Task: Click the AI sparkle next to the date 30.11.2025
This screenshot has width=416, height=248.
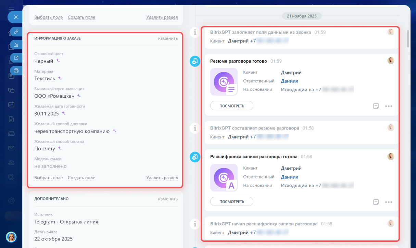Action: click(x=64, y=113)
